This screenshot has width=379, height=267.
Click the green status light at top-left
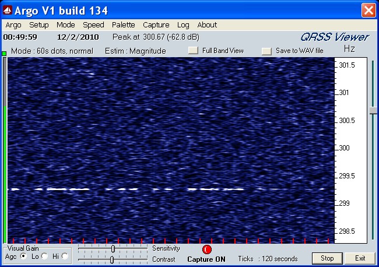pos(5,54)
